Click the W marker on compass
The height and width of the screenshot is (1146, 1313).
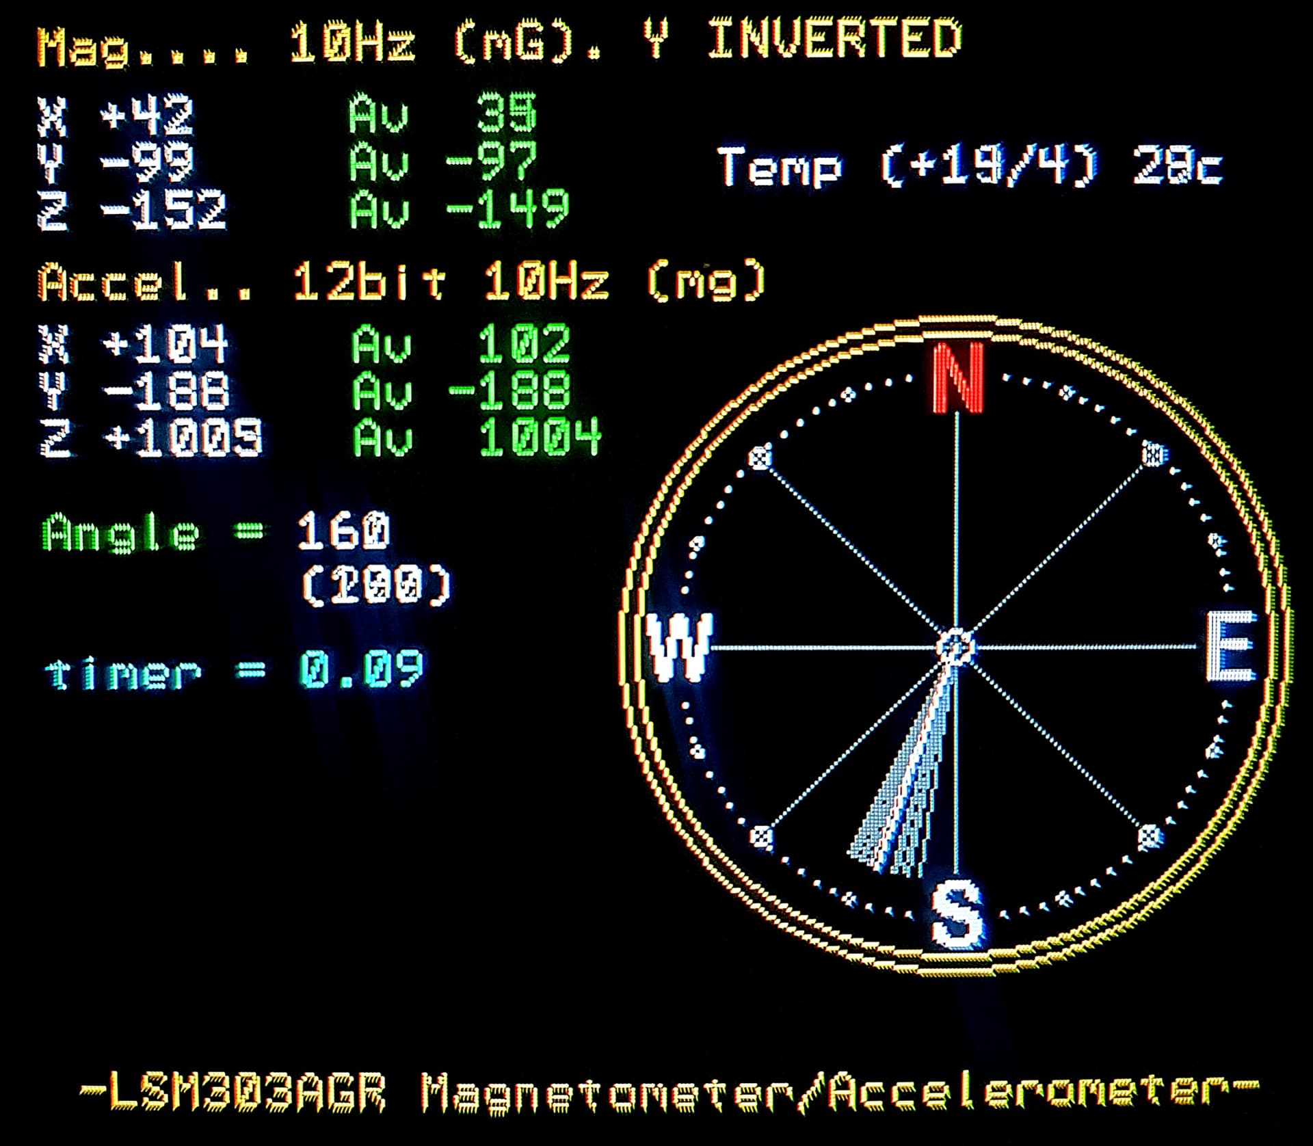click(679, 647)
